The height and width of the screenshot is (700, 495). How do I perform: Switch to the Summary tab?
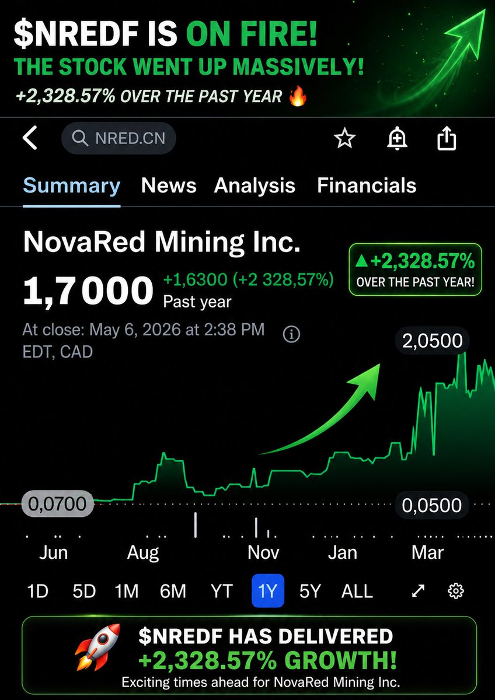(x=72, y=185)
